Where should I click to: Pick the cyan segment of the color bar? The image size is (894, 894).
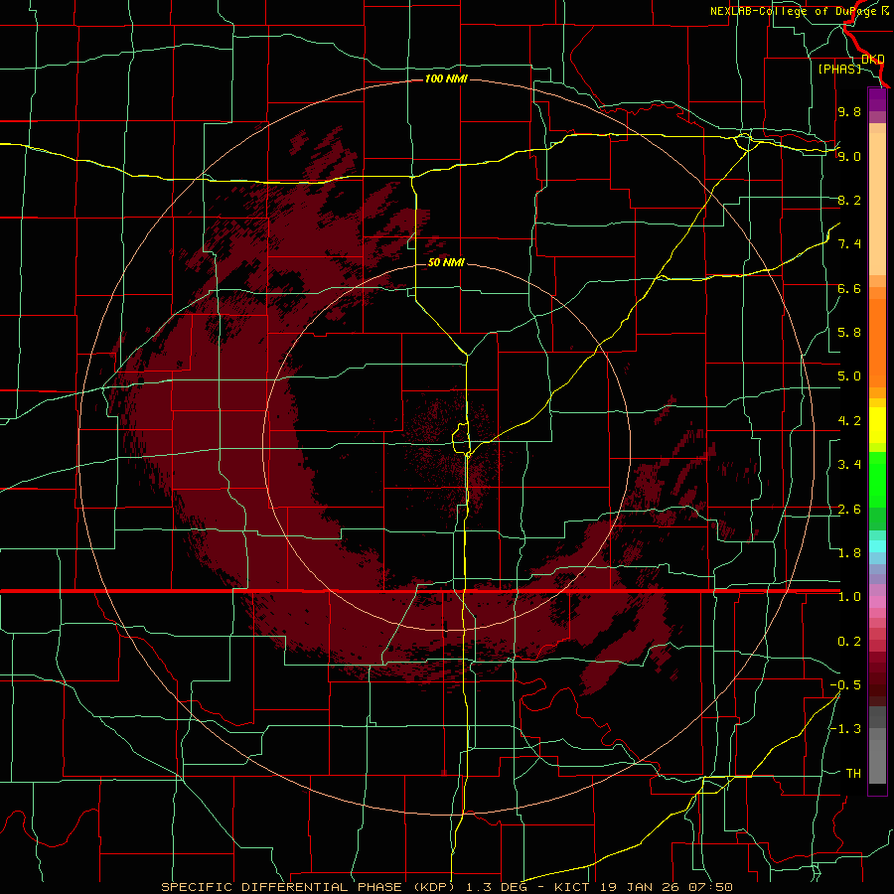click(x=877, y=546)
